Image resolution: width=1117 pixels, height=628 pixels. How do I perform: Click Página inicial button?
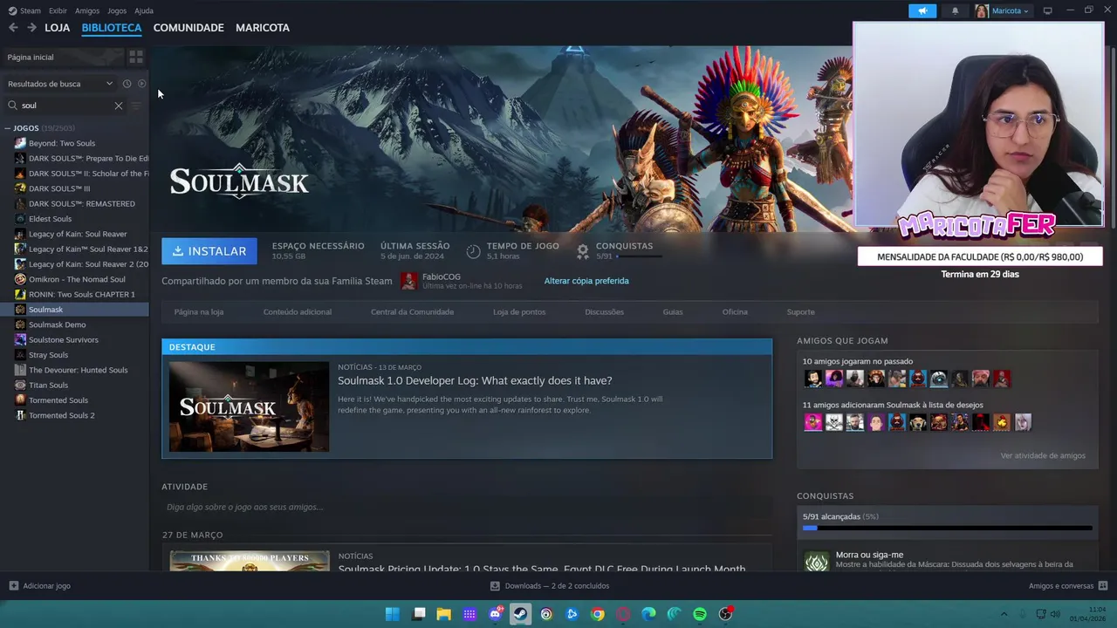64,57
